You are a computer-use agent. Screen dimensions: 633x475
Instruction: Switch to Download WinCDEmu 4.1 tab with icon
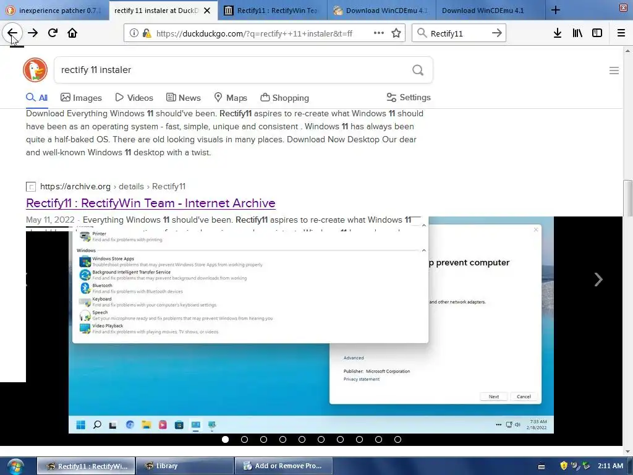[x=381, y=11]
